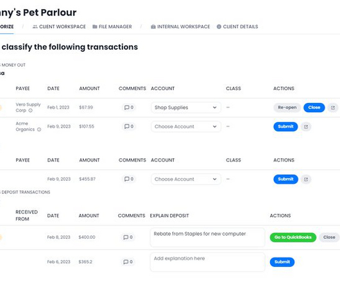Open Choose Account dropdown for Acme Organics

(186, 127)
